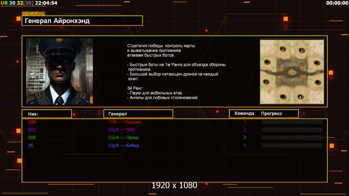Click the team number of player 006

245,138
